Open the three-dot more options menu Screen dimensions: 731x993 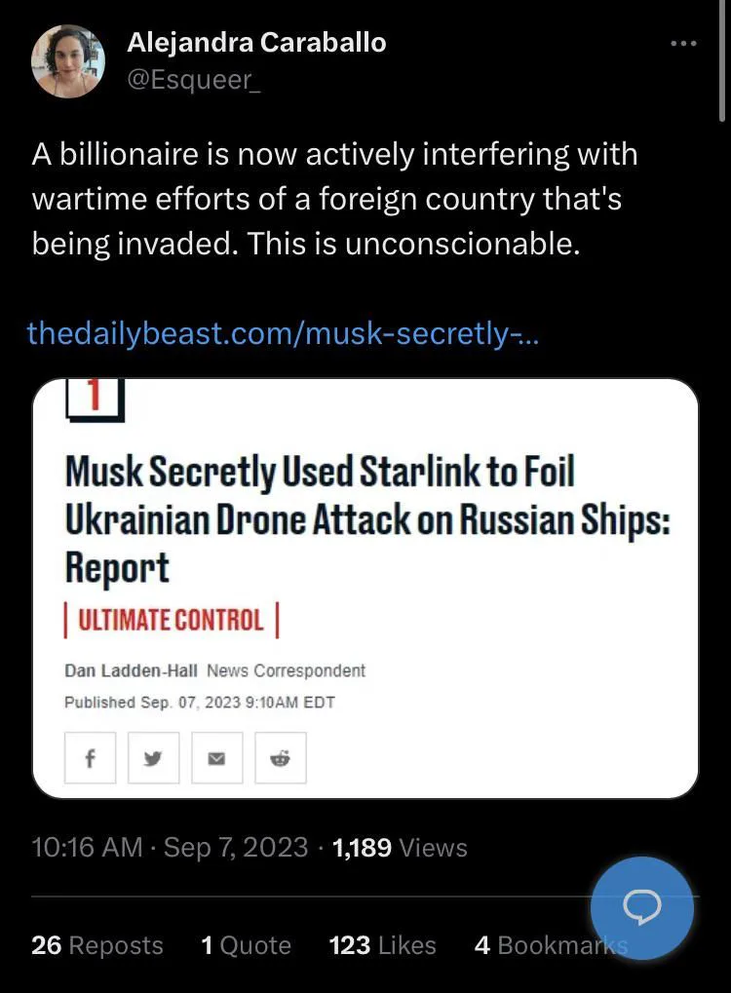684,44
